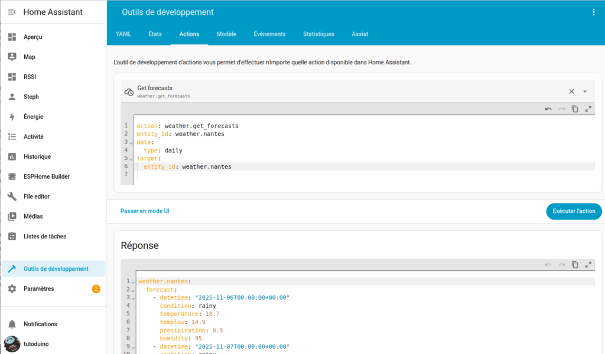Expand response editor to fullscreen
The image size is (605, 354).
click(588, 265)
